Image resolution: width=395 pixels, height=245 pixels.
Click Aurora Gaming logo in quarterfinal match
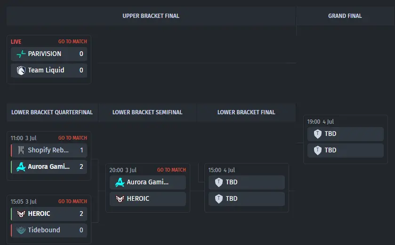21,166
